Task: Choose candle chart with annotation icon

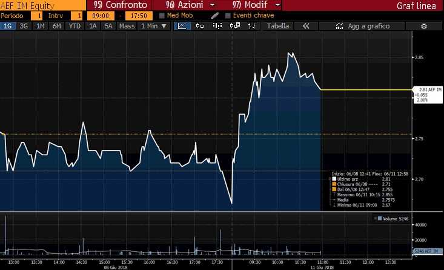Action: click(235, 26)
